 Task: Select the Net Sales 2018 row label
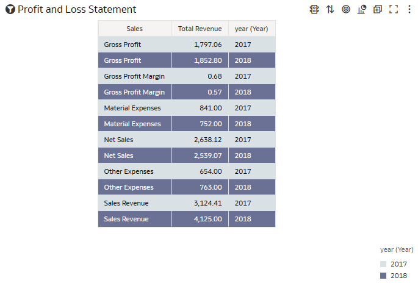[118, 156]
